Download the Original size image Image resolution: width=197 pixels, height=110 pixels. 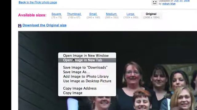pyautogui.click(x=44, y=25)
